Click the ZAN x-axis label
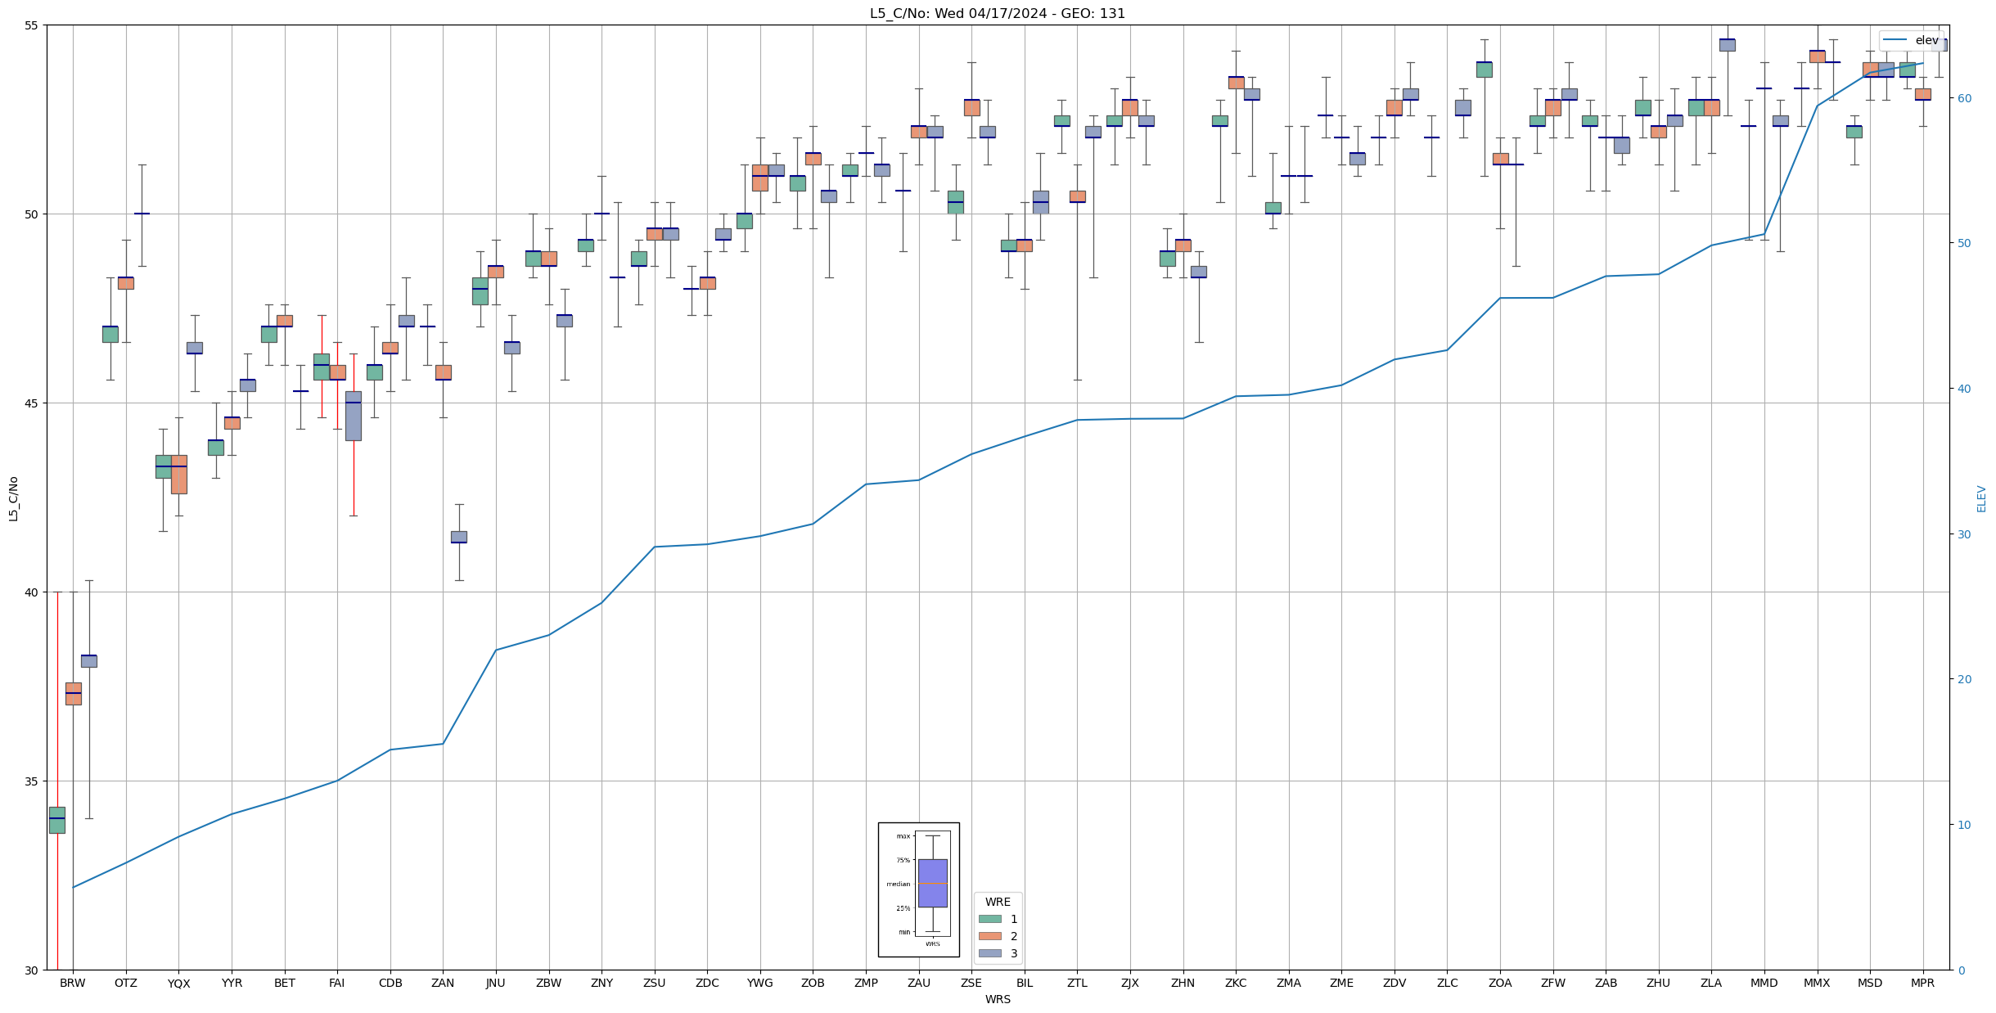 (x=443, y=984)
